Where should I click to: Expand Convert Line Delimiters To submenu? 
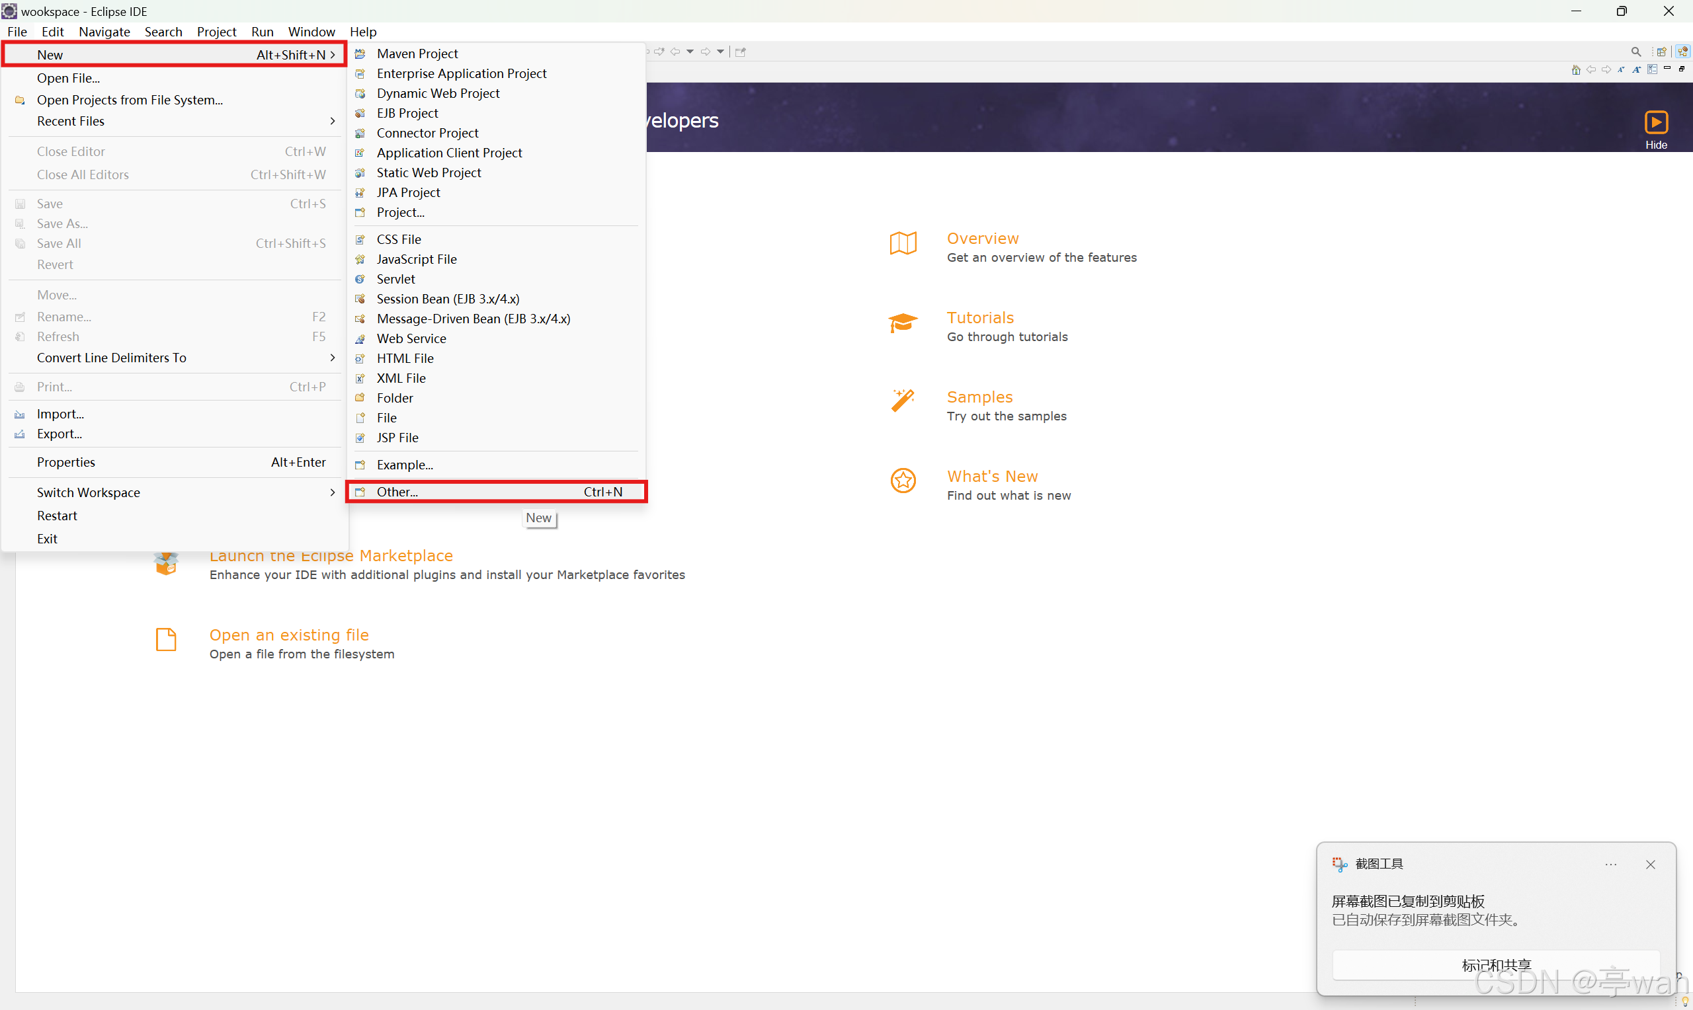pos(175,358)
